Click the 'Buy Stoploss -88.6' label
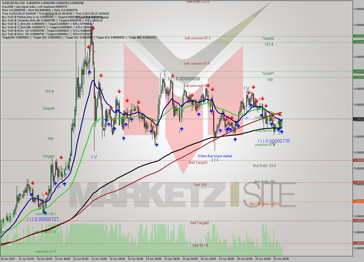Viewport: 364px width, 262px height. [264, 204]
